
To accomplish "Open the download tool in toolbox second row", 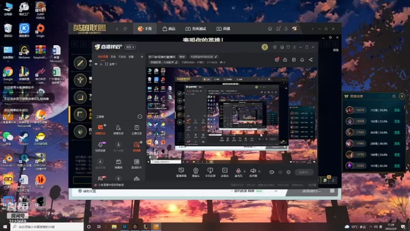I will [x=118, y=147].
